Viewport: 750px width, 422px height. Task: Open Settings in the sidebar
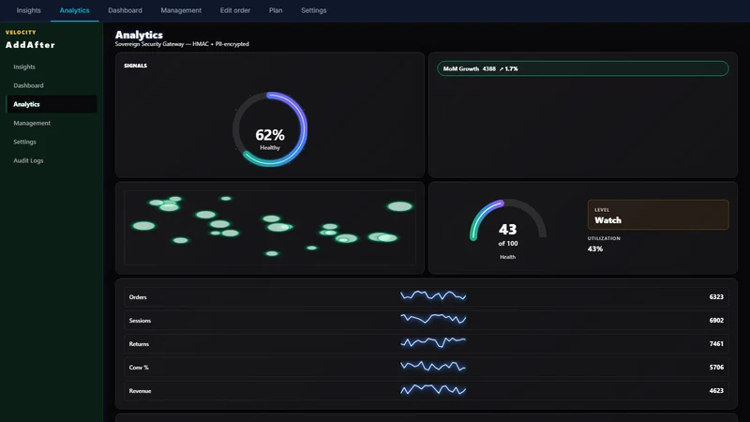pos(52,142)
